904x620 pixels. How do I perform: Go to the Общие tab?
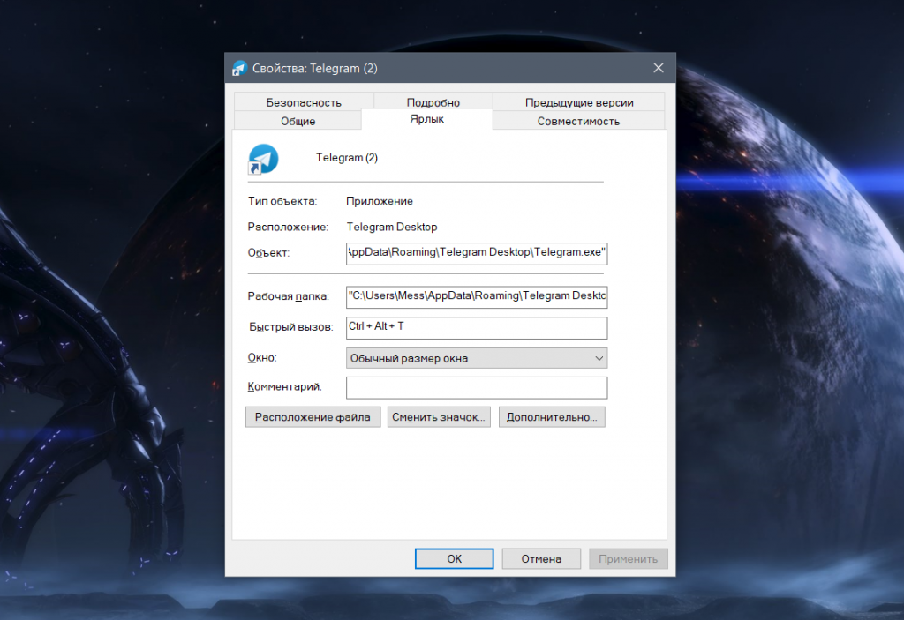click(298, 121)
